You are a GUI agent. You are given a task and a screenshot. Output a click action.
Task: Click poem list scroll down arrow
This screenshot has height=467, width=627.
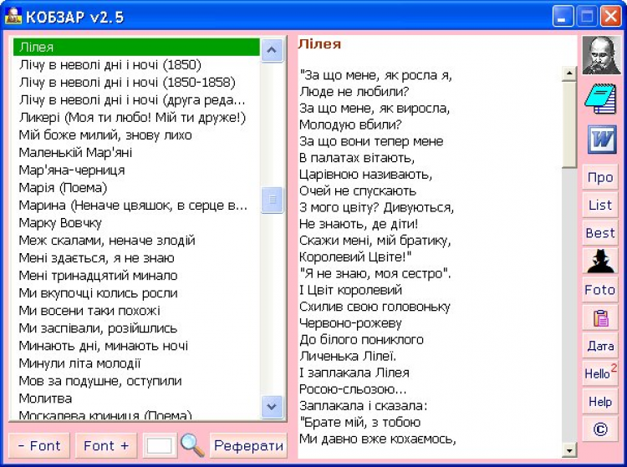point(272,407)
